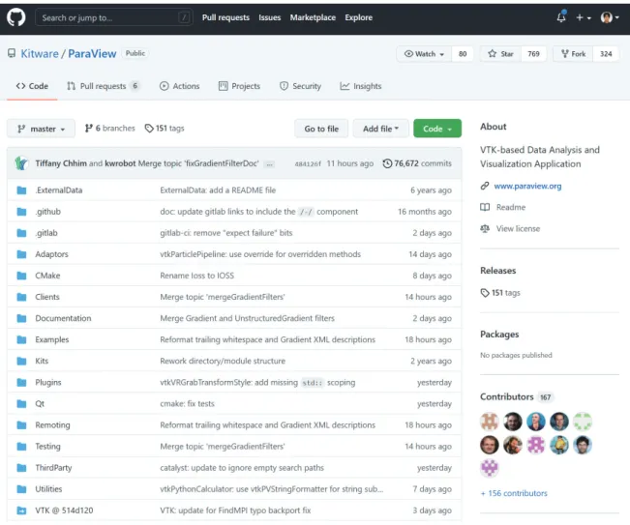Open the Insights tab
This screenshot has height=525, width=630.
pos(360,86)
